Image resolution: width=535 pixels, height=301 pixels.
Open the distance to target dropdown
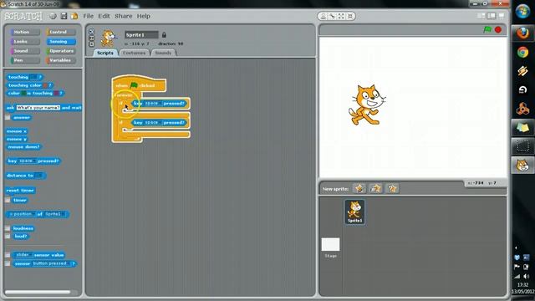[x=39, y=176]
